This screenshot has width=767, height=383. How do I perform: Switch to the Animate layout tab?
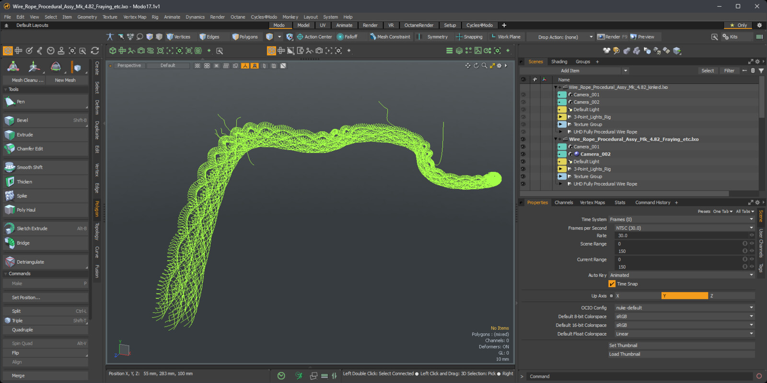(x=344, y=25)
